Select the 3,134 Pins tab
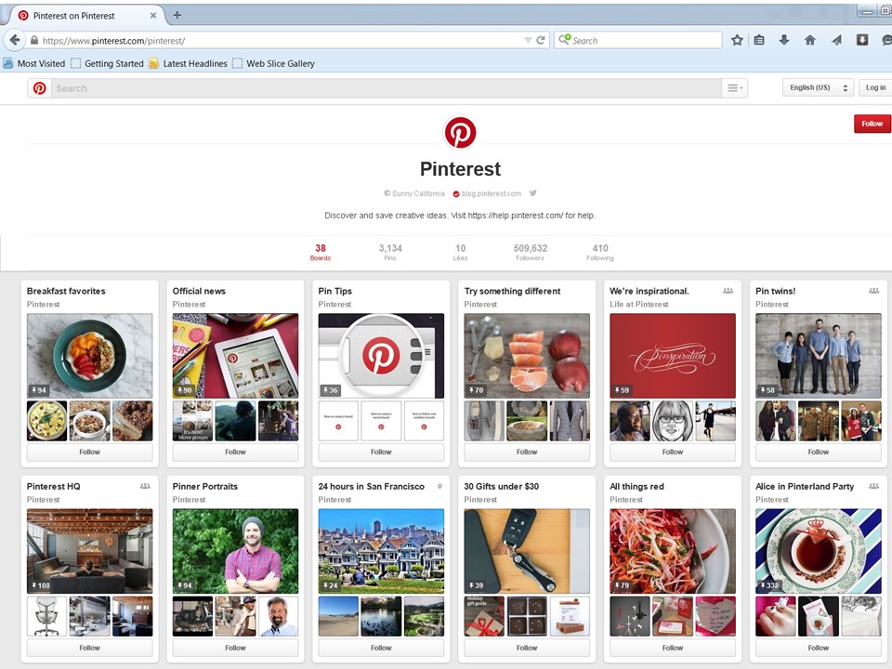The height and width of the screenshot is (669, 892). click(390, 252)
